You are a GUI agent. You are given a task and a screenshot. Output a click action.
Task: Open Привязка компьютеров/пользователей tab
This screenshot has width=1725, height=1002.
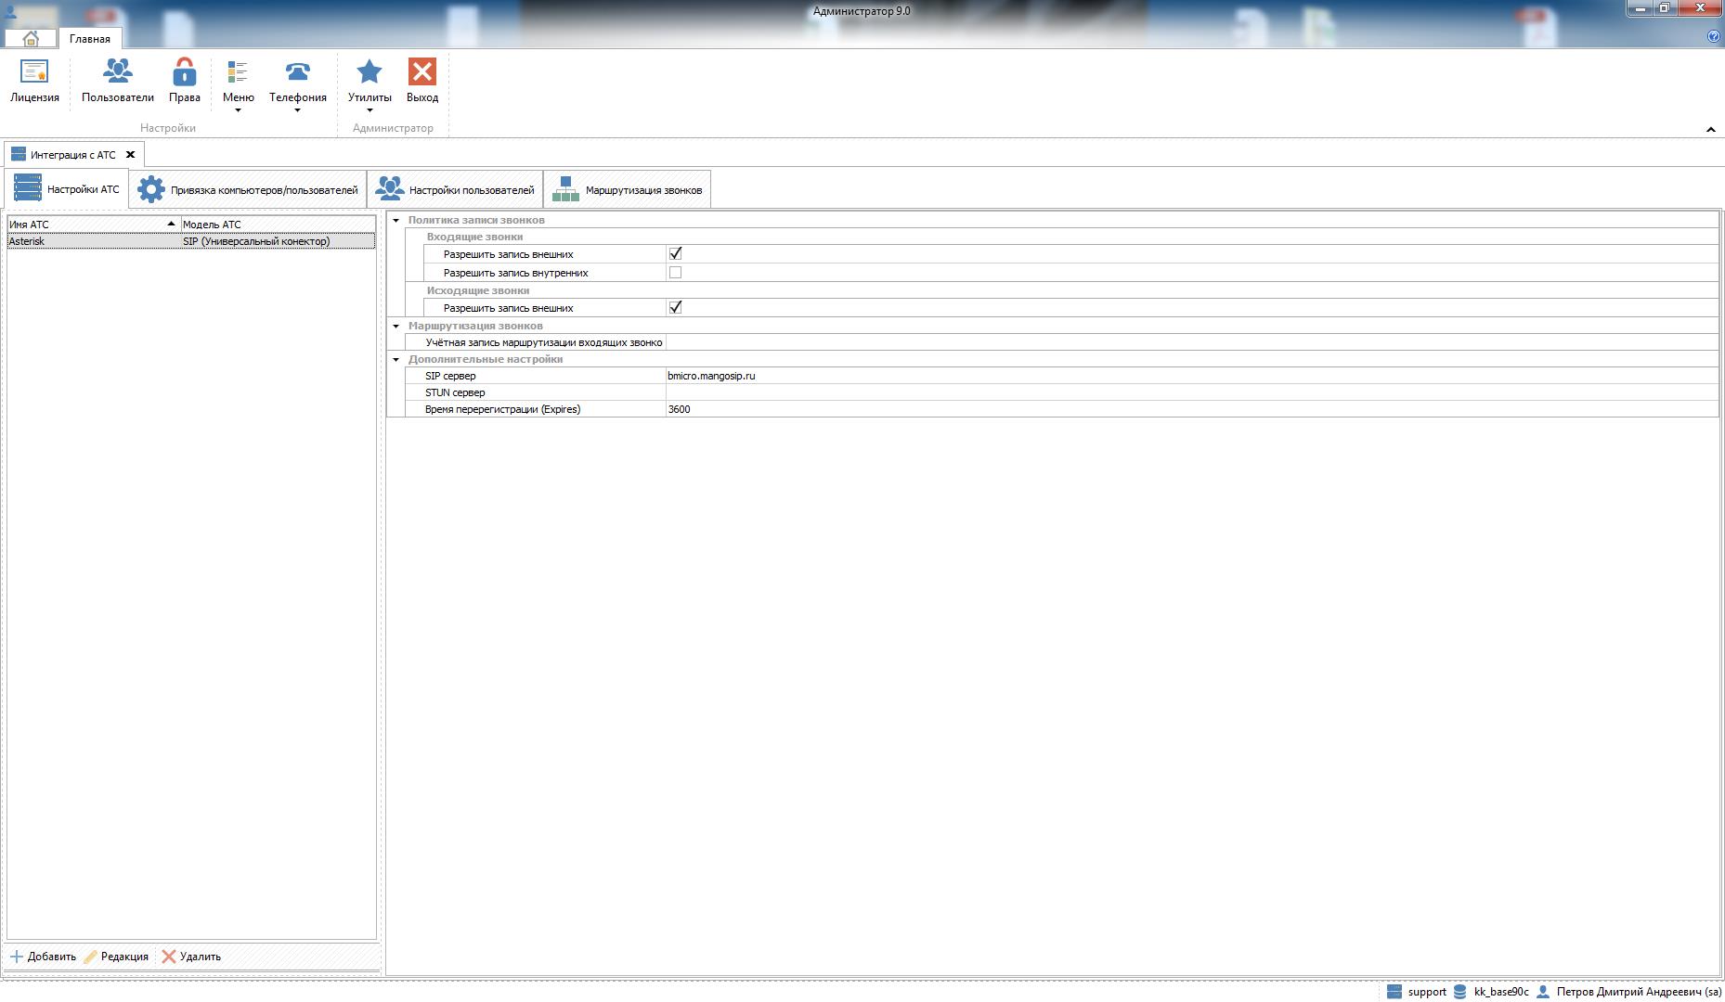point(248,189)
